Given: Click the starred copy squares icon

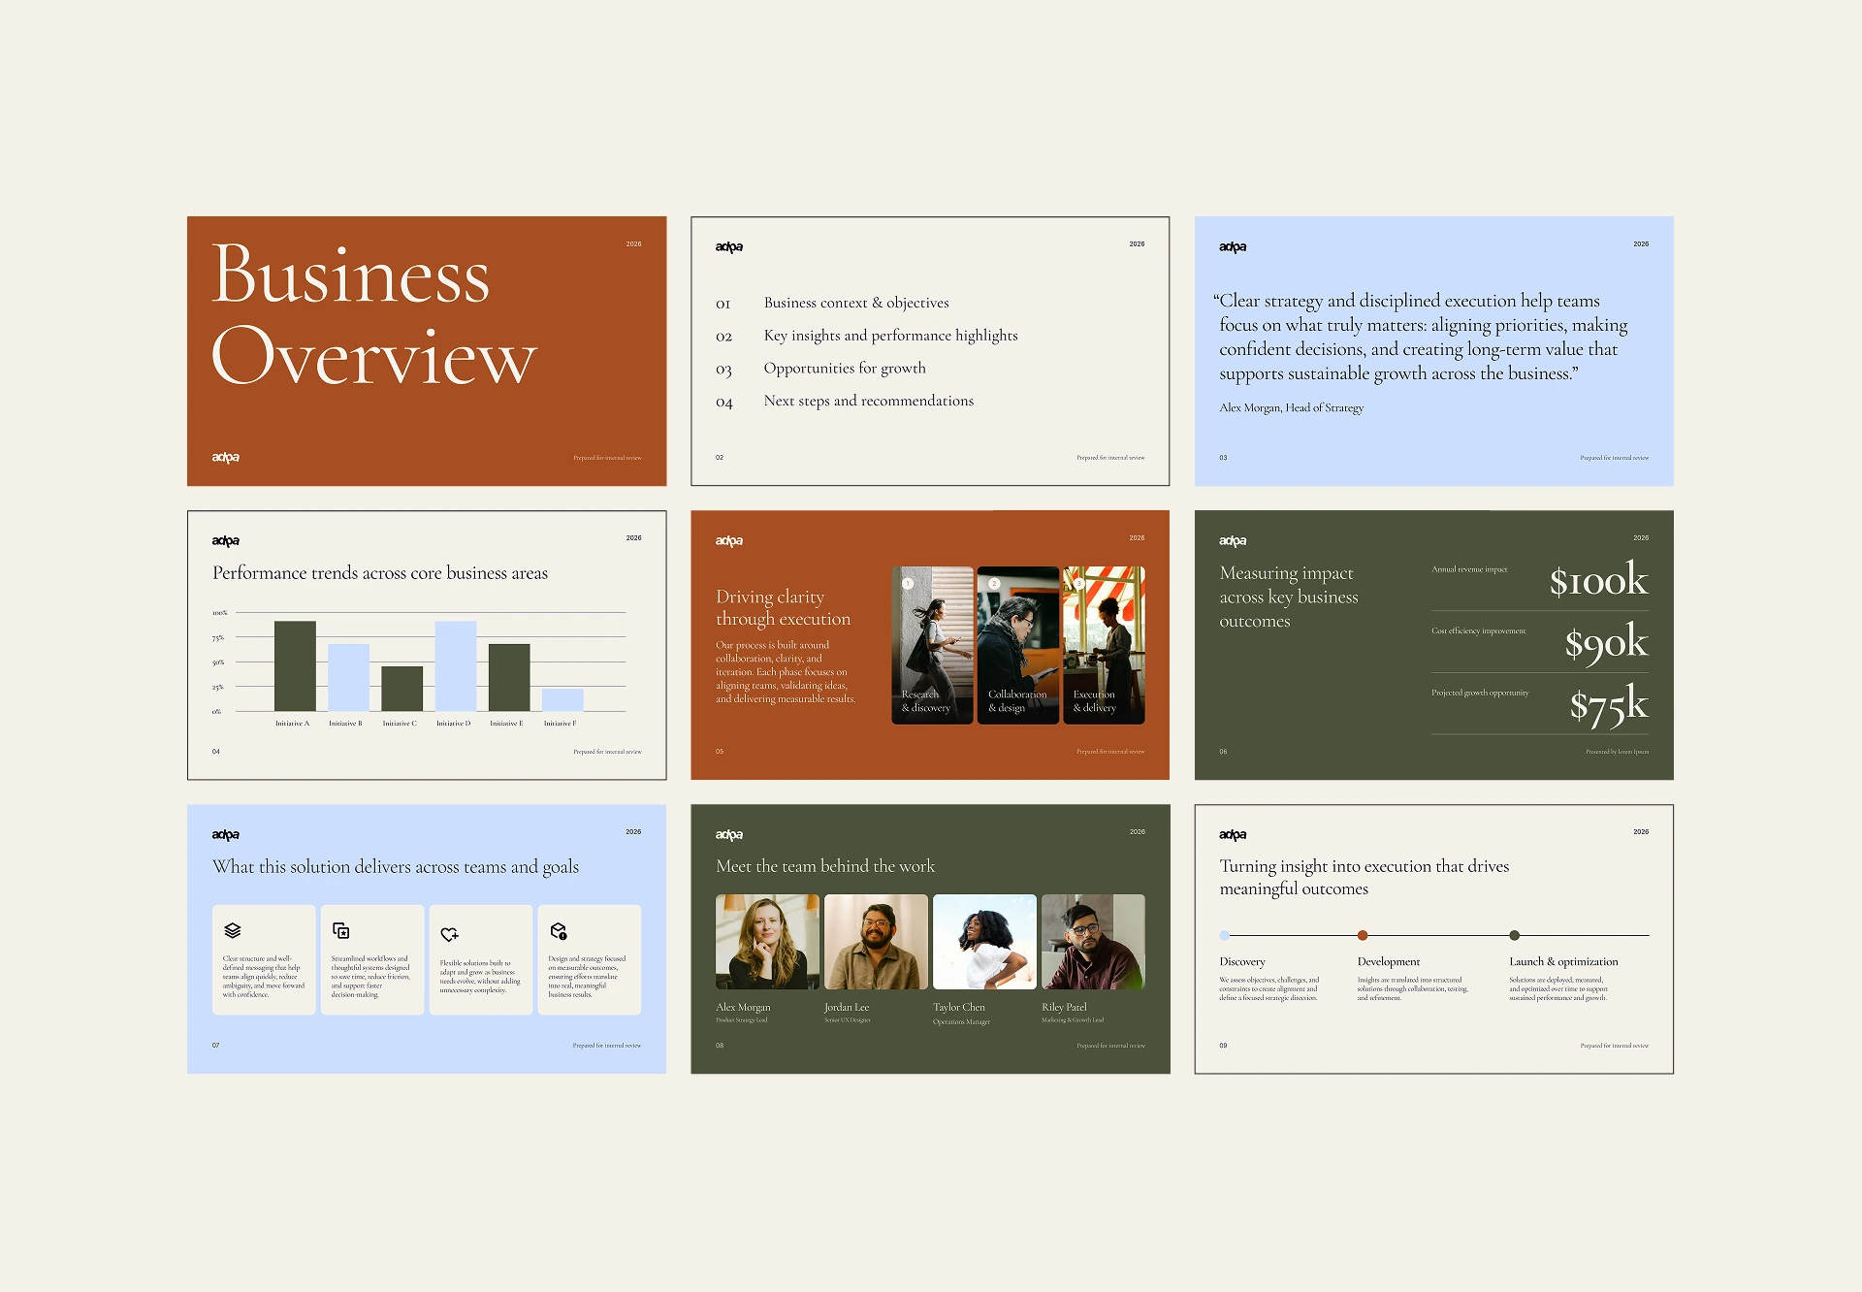Looking at the screenshot, I should [x=341, y=931].
